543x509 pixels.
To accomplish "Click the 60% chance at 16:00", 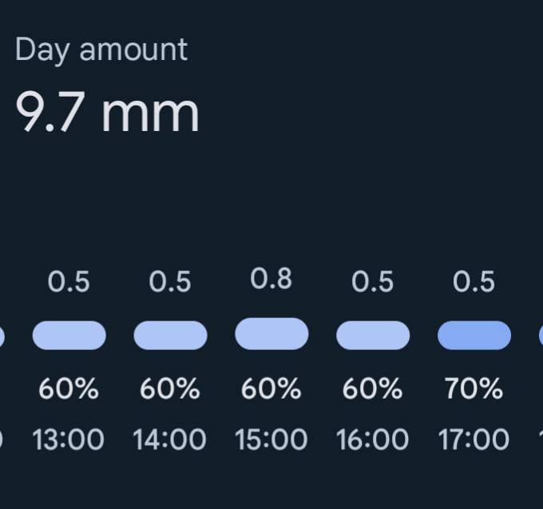I will click(x=373, y=389).
